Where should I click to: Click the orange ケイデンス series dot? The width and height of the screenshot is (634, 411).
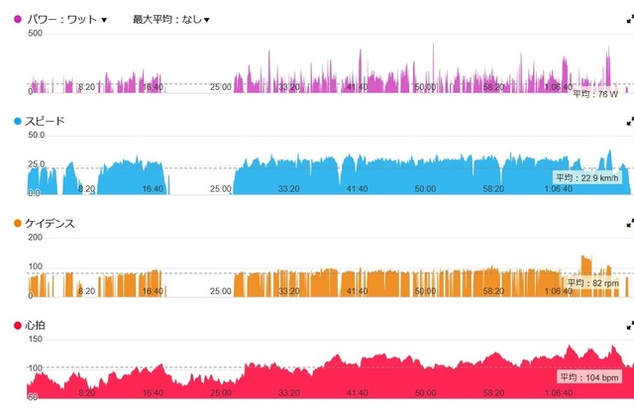pyautogui.click(x=19, y=224)
